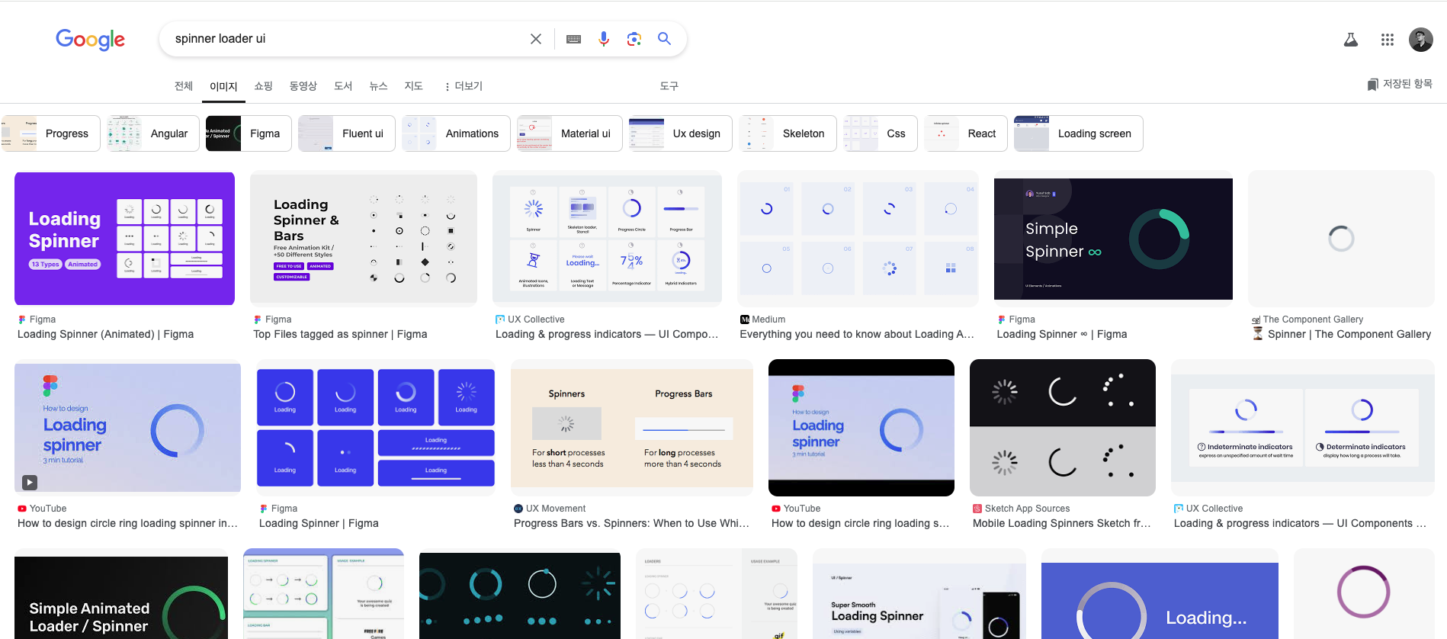1447x639 pixels.
Task: Open purple Loading Spinner 13 Types thumbnail
Action: [x=124, y=239]
